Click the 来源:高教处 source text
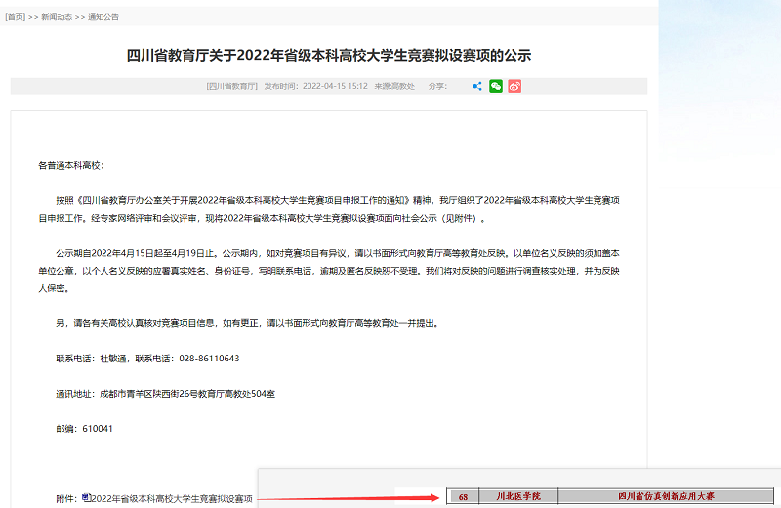 (396, 86)
